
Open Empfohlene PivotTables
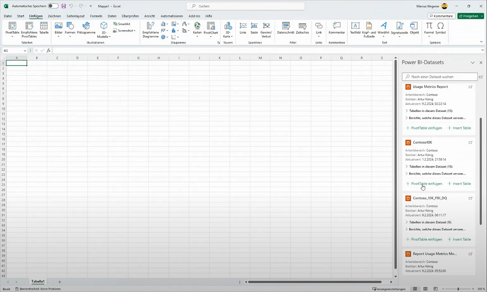coord(29,29)
